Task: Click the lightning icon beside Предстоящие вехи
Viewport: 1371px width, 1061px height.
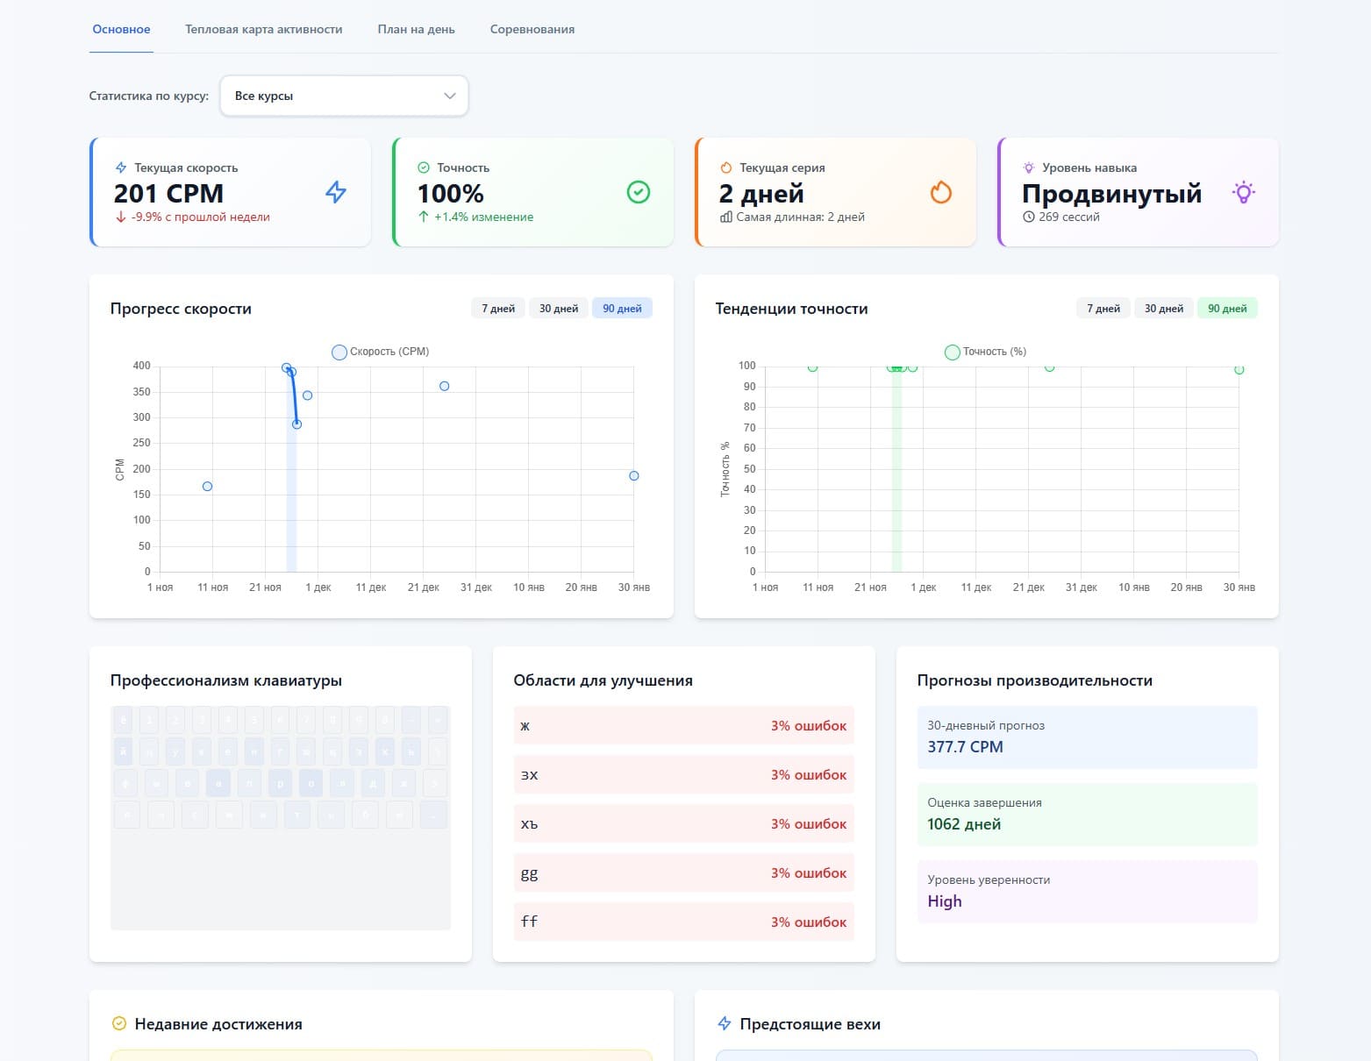Action: coord(725,1023)
